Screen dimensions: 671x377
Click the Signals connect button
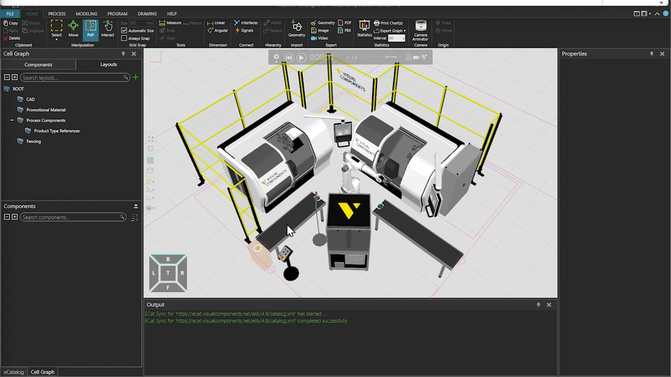pyautogui.click(x=244, y=30)
